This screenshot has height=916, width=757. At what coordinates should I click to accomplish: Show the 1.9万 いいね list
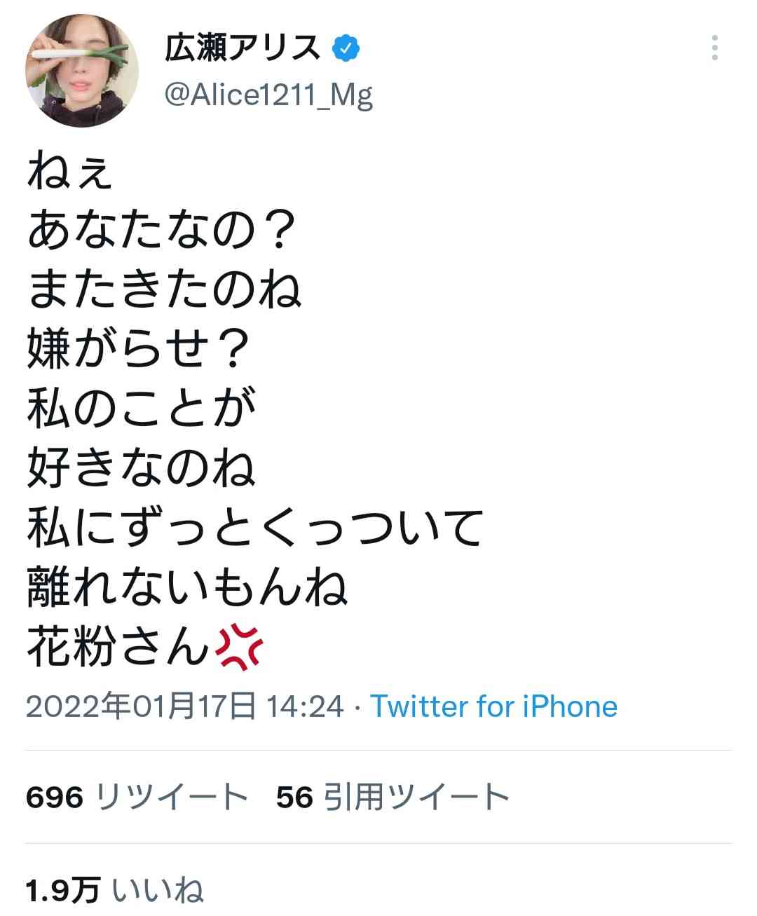[x=115, y=890]
